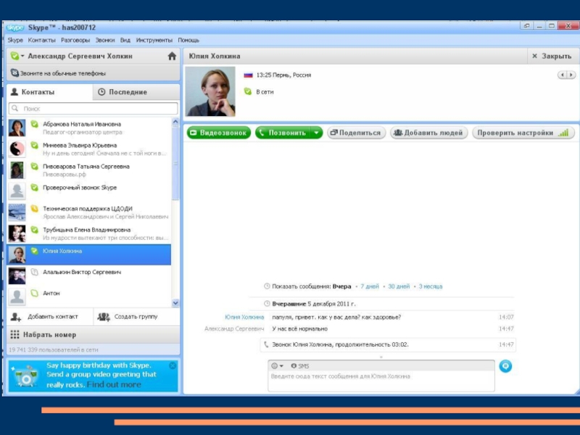The height and width of the screenshot is (435, 580).
Task: Click the contact search field Поиск
Action: (x=94, y=108)
